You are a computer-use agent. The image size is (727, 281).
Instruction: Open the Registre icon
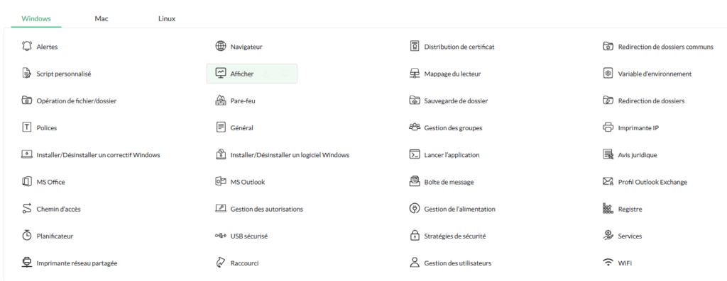tap(608, 208)
